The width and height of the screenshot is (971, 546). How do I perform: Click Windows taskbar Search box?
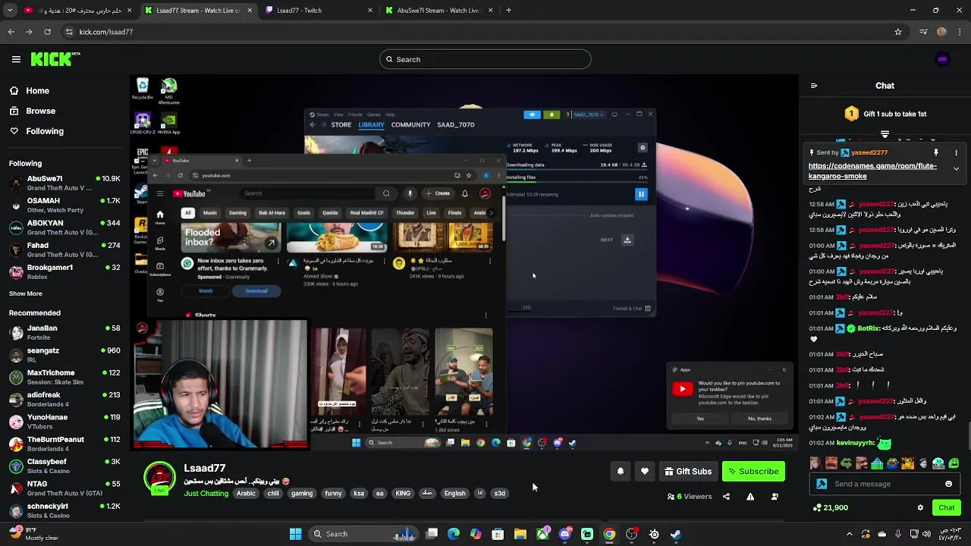[364, 534]
